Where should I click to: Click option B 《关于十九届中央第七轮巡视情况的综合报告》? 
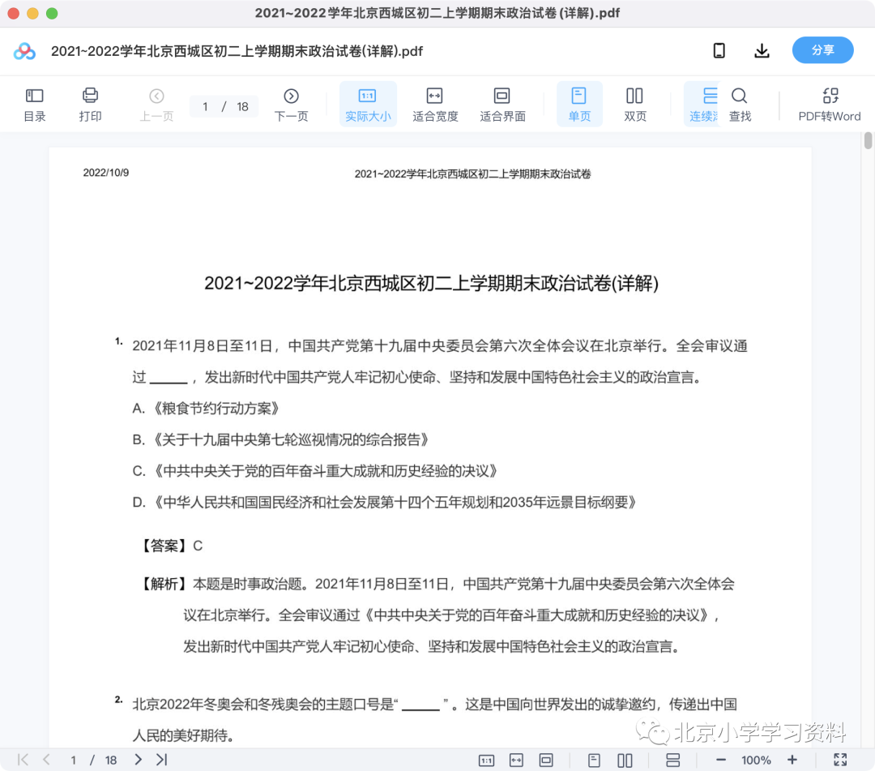[280, 439]
